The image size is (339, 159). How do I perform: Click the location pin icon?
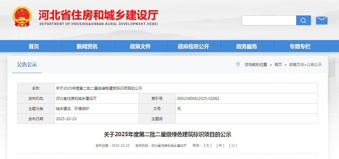click(x=238, y=64)
